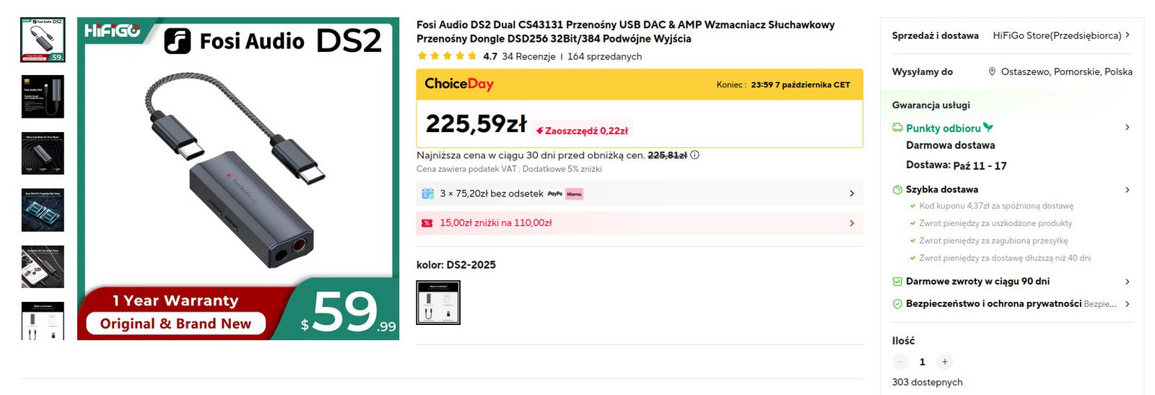Open the HiFiGo Store seller details

tap(1128, 35)
